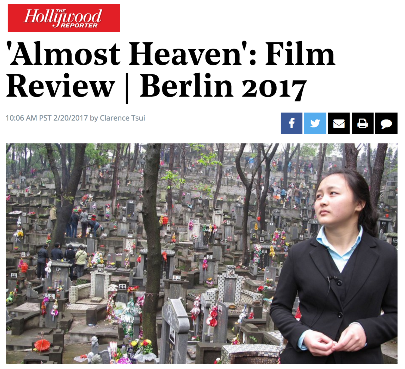Click the word 'by' before author name

tap(94, 118)
